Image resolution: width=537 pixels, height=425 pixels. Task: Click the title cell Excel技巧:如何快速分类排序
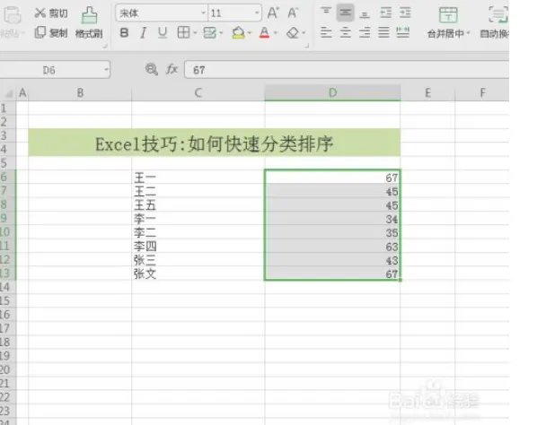(215, 143)
